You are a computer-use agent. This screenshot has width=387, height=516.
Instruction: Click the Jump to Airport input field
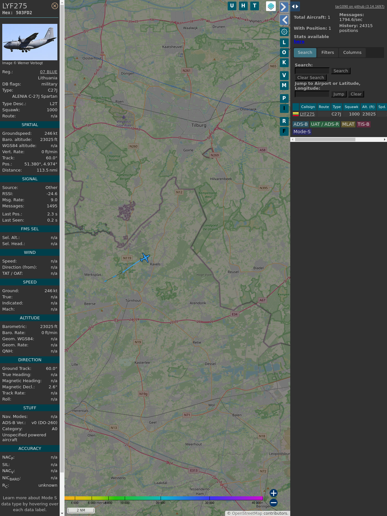point(312,94)
